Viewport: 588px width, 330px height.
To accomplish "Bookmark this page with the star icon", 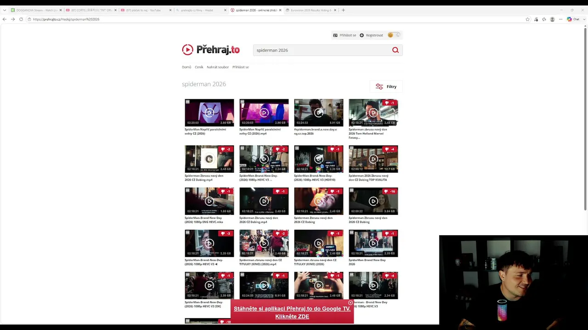I will click(x=528, y=19).
